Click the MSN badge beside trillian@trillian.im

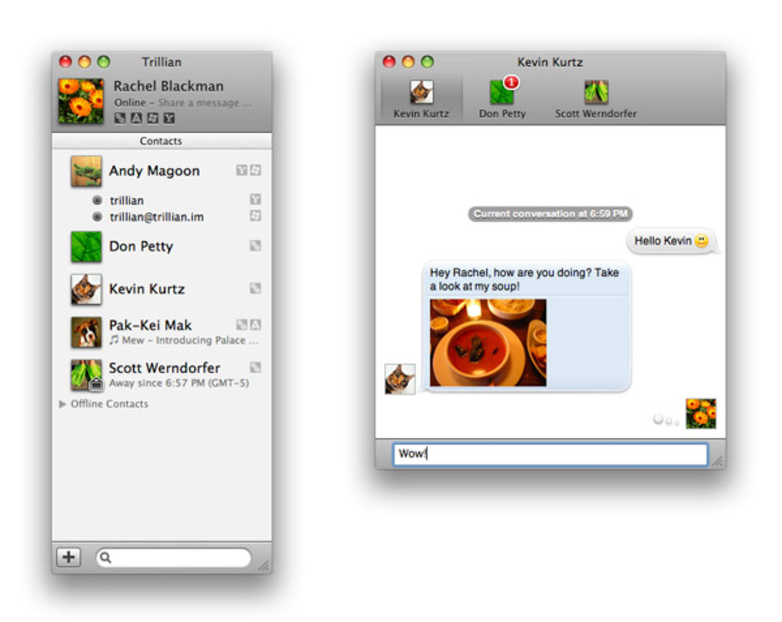point(255,216)
